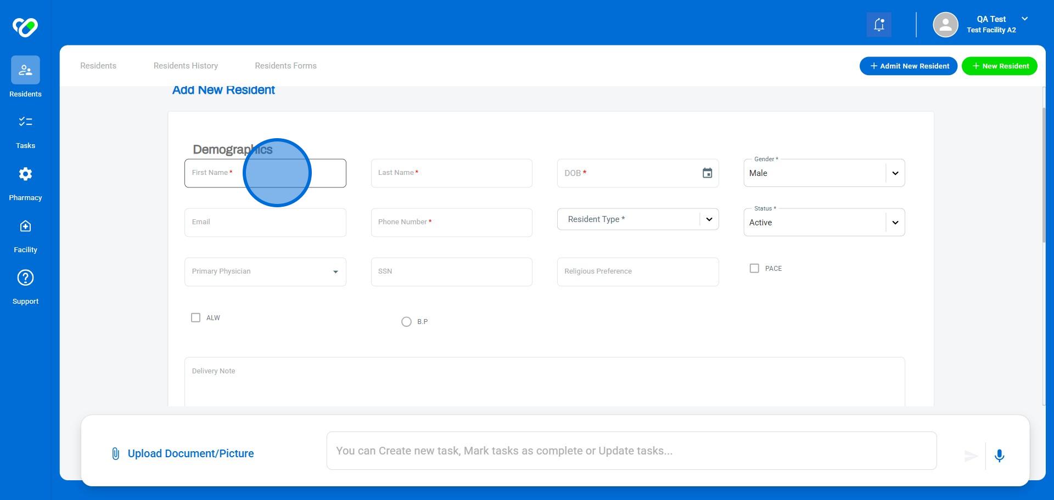
Task: Open the Resident Type dropdown
Action: click(x=638, y=219)
